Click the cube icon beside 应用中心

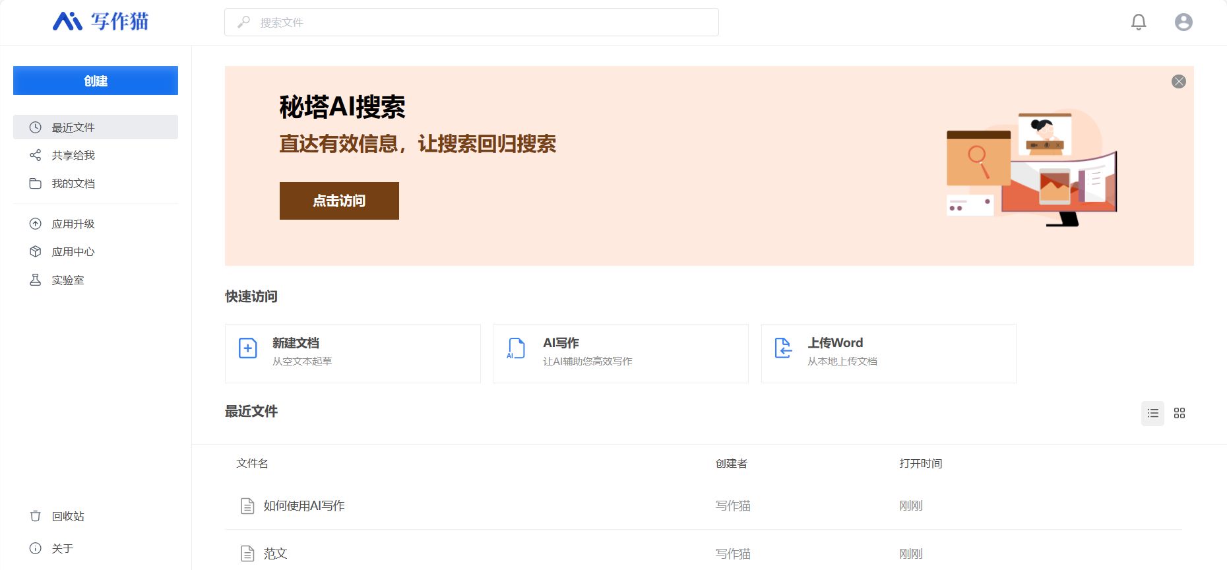[36, 251]
